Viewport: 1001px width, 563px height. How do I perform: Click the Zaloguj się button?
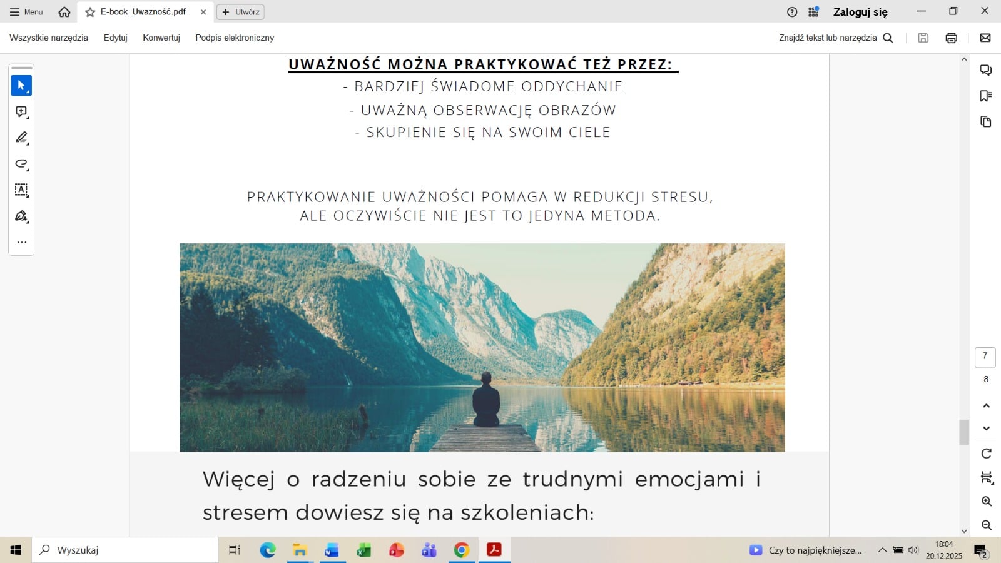click(x=860, y=12)
